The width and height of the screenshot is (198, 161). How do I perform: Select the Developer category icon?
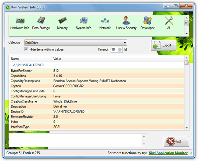tap(147, 23)
